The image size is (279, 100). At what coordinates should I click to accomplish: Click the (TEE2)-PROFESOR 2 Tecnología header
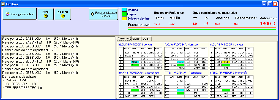click(228, 72)
